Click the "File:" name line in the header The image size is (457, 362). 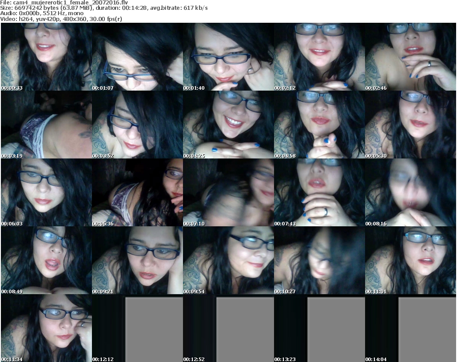[x=64, y=3]
